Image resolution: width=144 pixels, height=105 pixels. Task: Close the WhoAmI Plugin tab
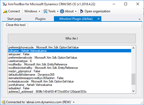pos(98,19)
